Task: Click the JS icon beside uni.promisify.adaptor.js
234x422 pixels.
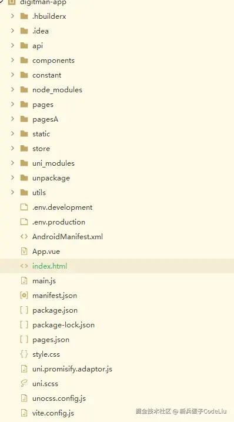Action: pyautogui.click(x=24, y=369)
